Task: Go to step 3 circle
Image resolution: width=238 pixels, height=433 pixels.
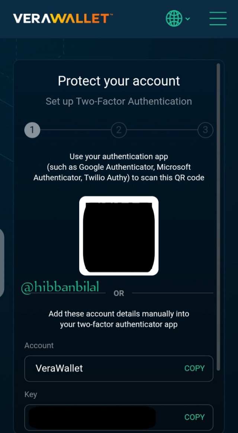Action: [205, 130]
